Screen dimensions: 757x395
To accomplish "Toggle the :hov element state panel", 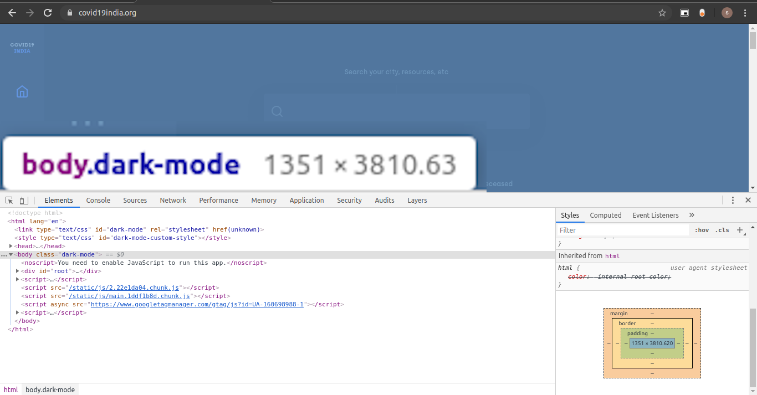I will (x=702, y=230).
